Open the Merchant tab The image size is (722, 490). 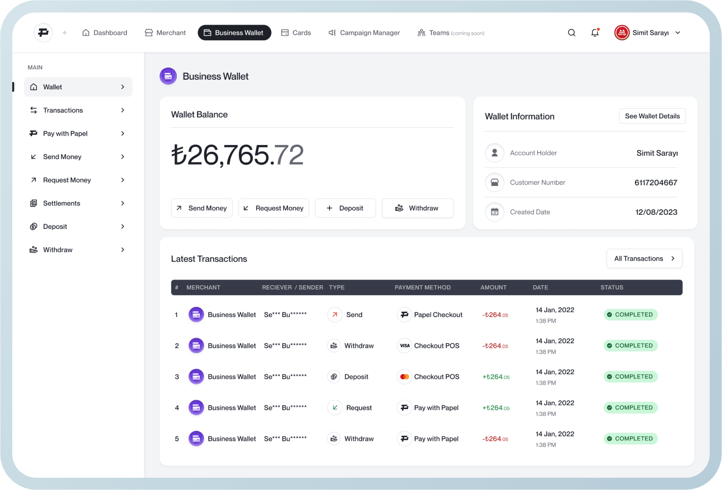(x=165, y=33)
